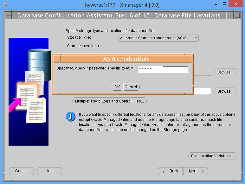Click the greyed-out Browse... button
This screenshot has width=245, height=184.
(x=225, y=72)
